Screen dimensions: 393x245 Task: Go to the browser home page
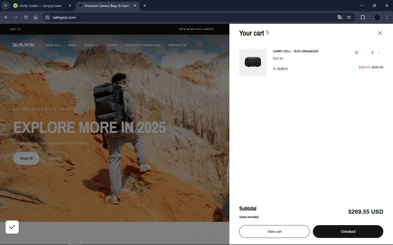tap(36, 17)
